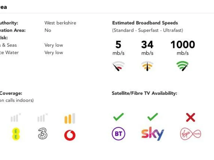Click the green tick above Sky
Image resolution: width=214 pixels, height=160 pixels.
(x=152, y=117)
